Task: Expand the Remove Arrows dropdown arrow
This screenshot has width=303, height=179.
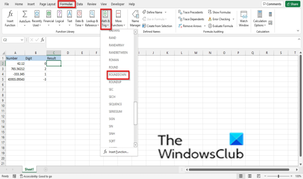Action: pos(205,26)
